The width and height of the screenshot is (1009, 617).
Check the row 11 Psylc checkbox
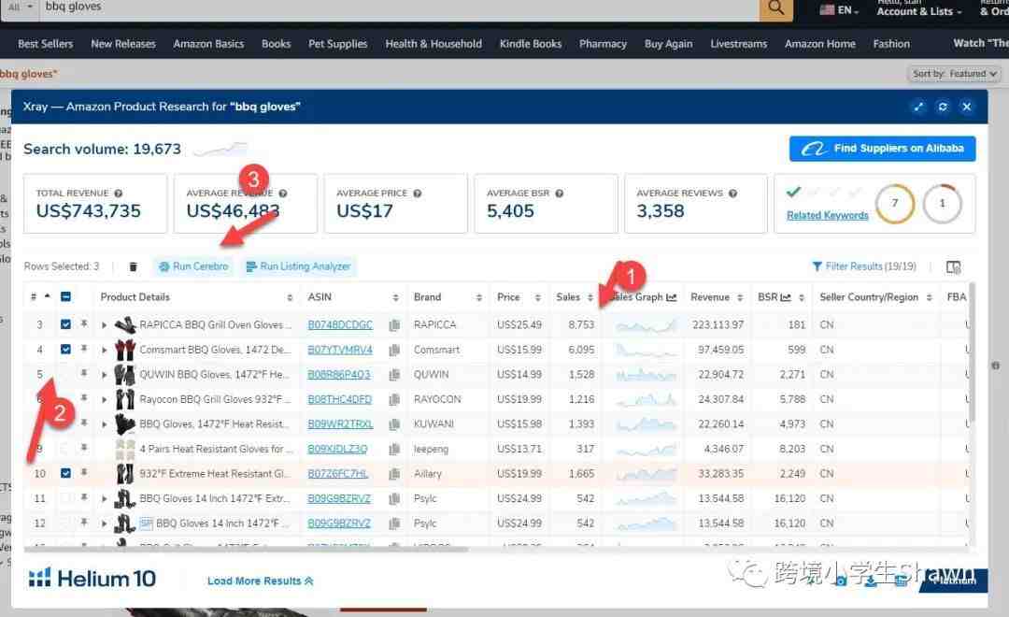tap(65, 498)
